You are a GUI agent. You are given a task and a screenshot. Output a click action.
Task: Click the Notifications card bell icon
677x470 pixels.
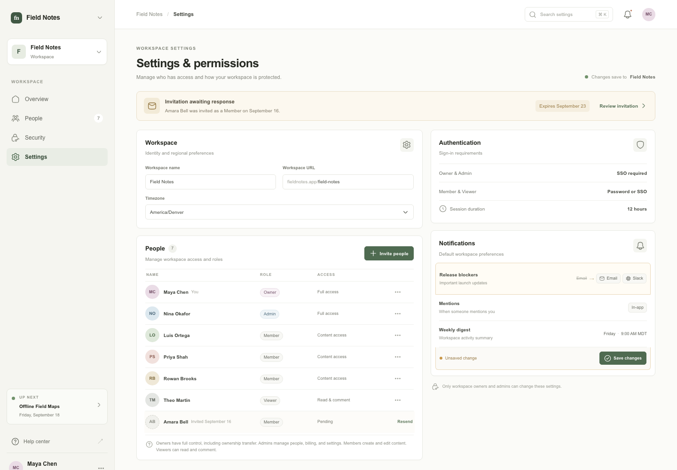[x=640, y=245]
